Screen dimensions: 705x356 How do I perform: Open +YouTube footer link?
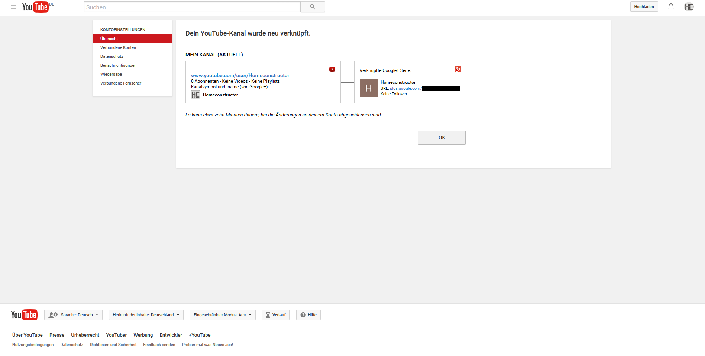200,335
